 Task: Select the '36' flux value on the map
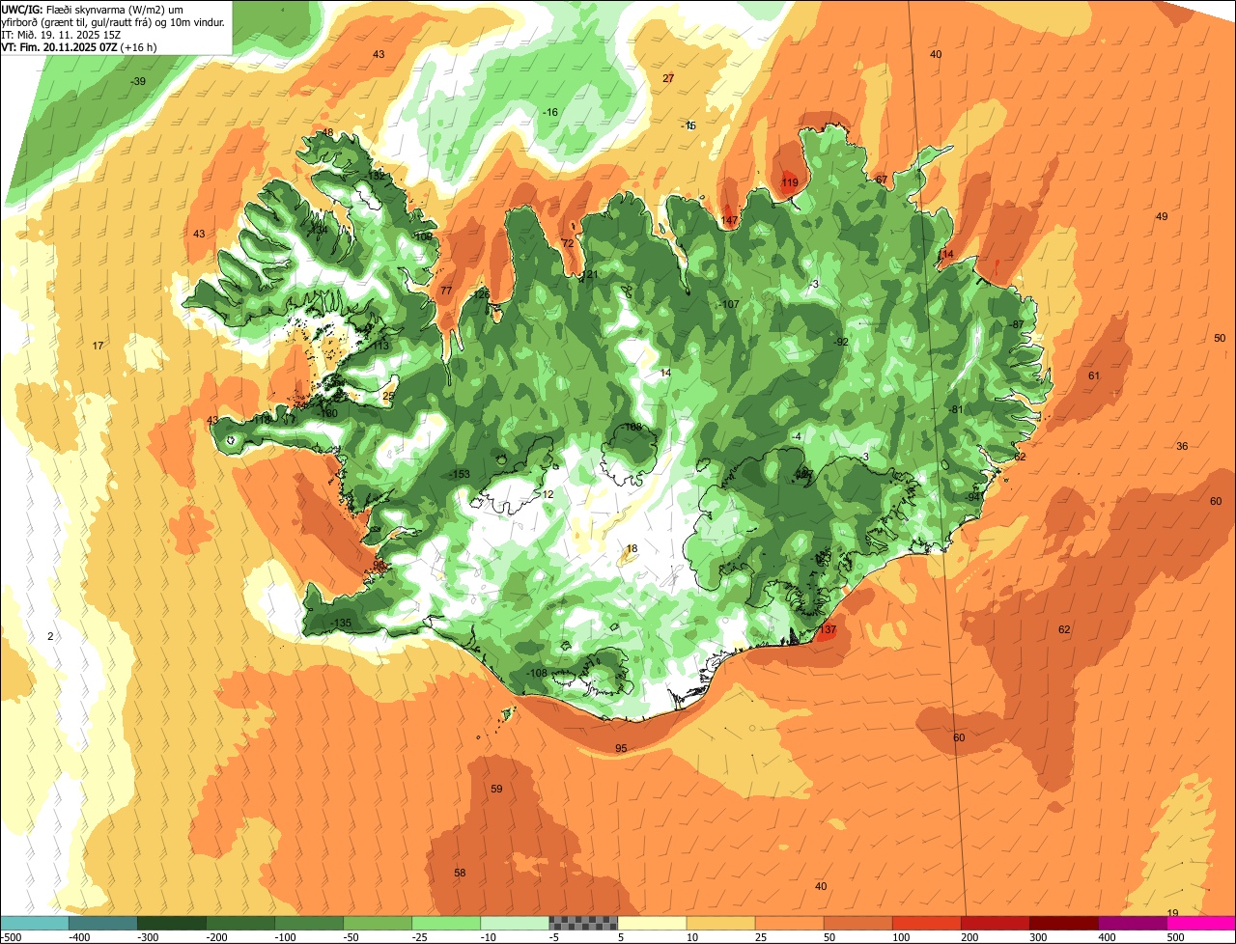[x=1182, y=446]
